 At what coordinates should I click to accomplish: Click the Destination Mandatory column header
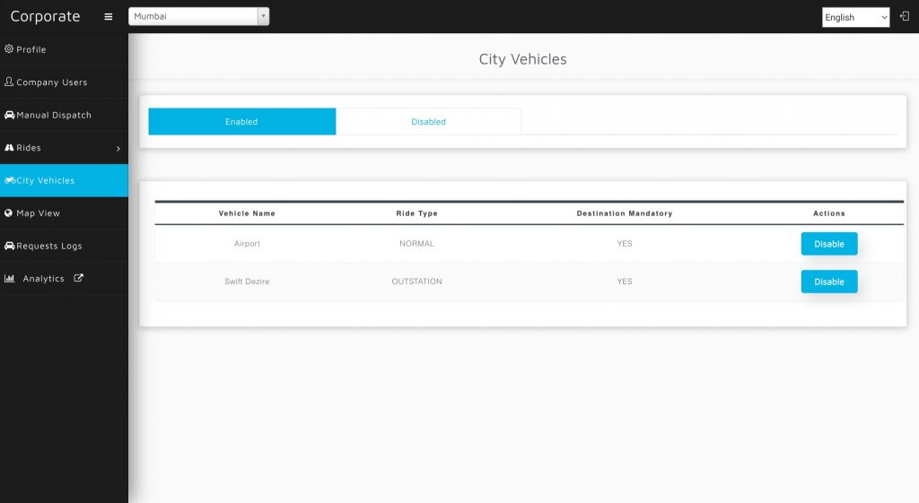point(624,213)
